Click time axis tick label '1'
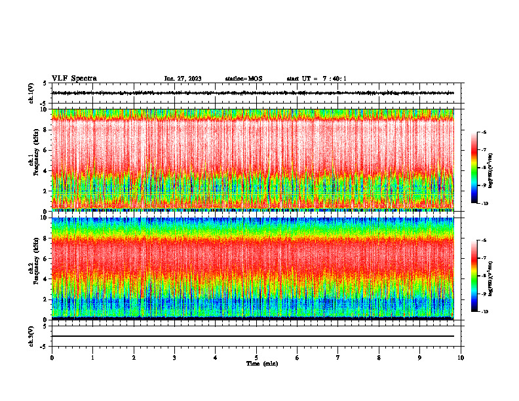 pyautogui.click(x=93, y=358)
